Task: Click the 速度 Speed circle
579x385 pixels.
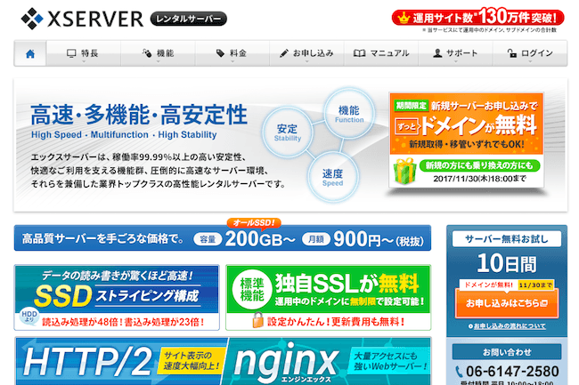Action: [333, 177]
